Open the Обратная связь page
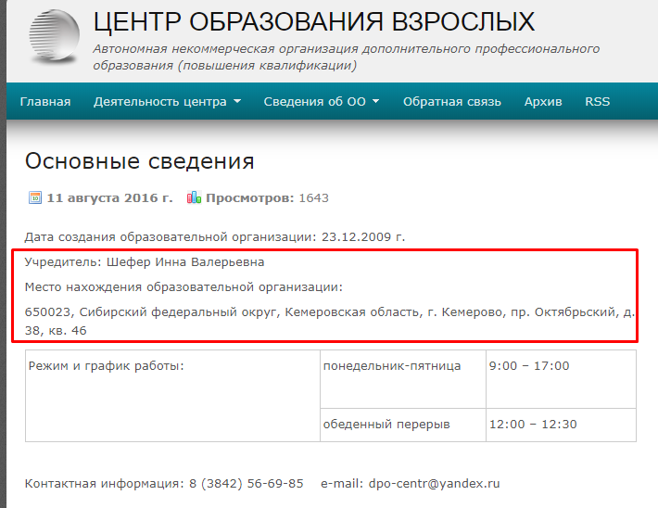658x508 pixels. 451,102
